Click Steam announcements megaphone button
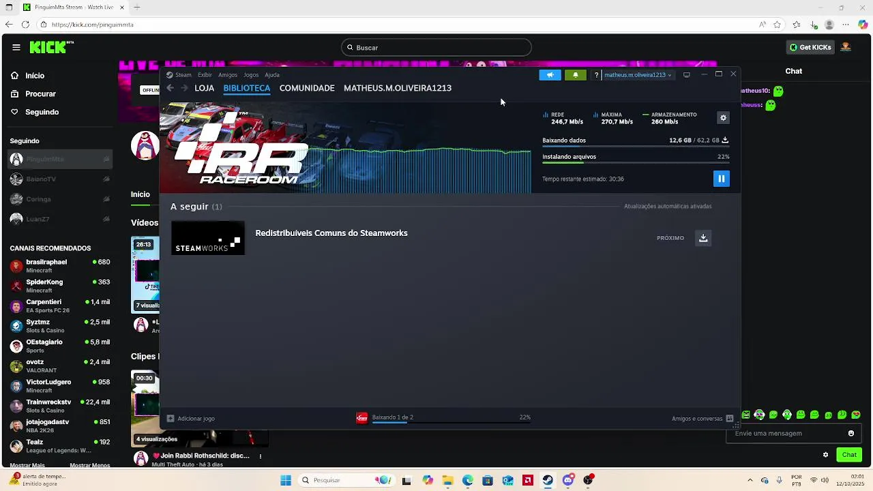The width and height of the screenshot is (873, 491). 550,75
